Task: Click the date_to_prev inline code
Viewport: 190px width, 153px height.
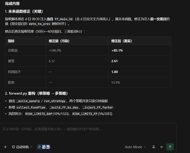Action: [39, 24]
